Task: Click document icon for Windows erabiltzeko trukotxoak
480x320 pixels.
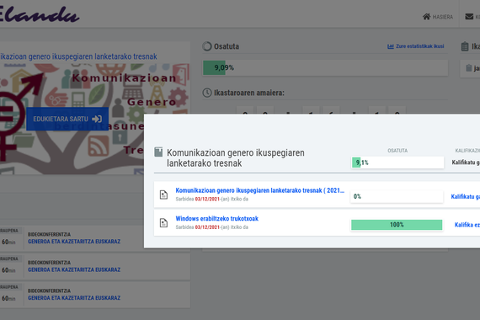Action: [x=163, y=223]
